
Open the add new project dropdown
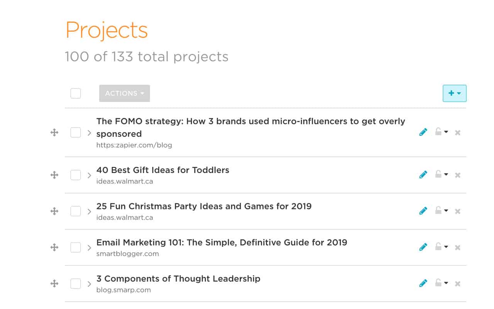coord(454,93)
